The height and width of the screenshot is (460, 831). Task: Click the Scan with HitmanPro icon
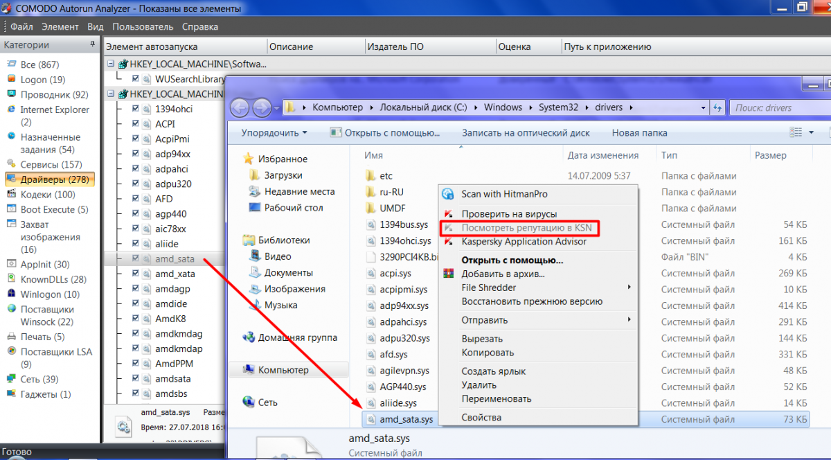[448, 194]
